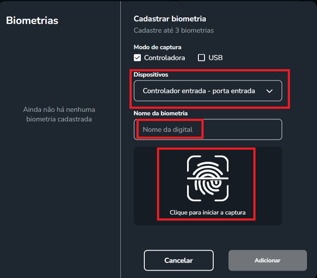
Task: Expand the chevron arrow in device selector
Action: coord(269,91)
